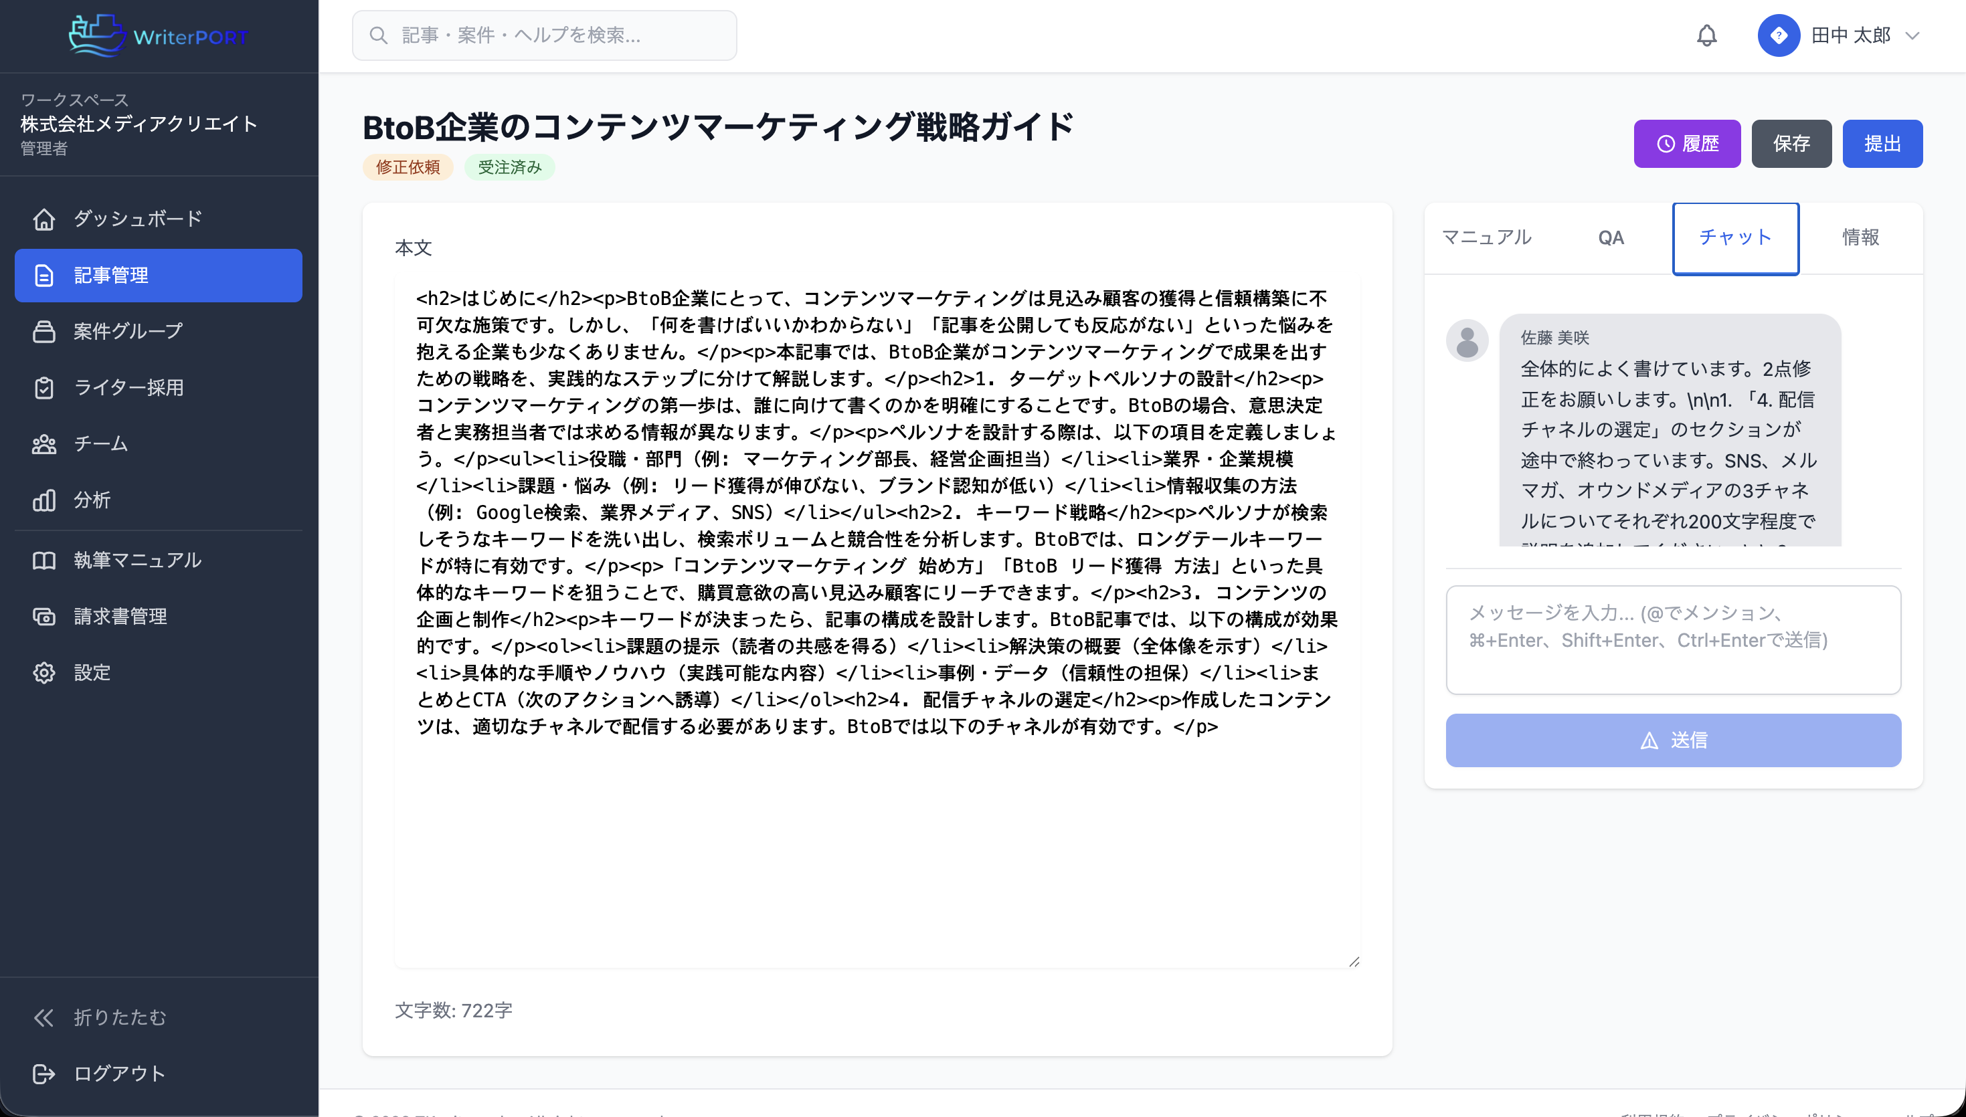Viewport: 1966px width, 1117px height.
Task: Open 案件グループ page
Action: click(x=158, y=331)
